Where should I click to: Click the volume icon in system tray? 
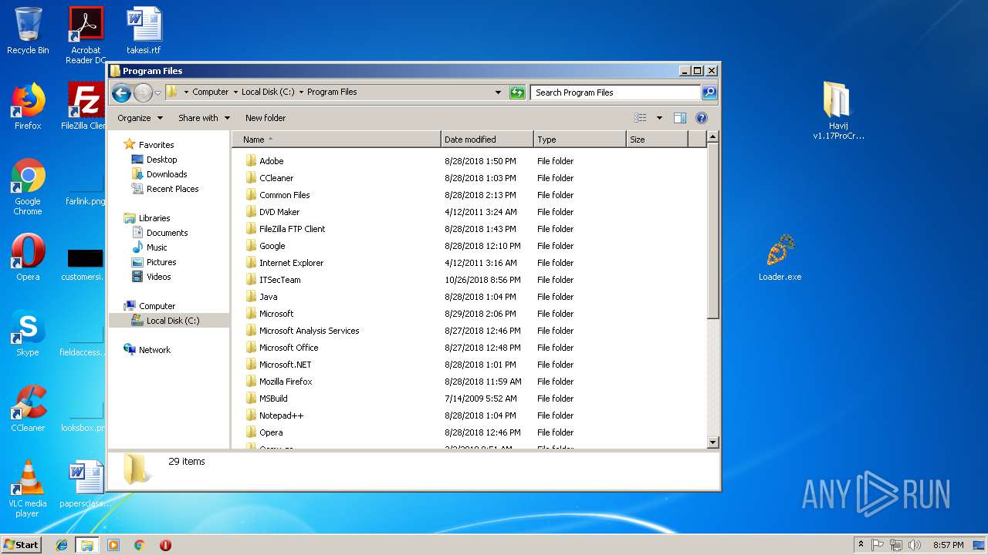[x=914, y=545]
